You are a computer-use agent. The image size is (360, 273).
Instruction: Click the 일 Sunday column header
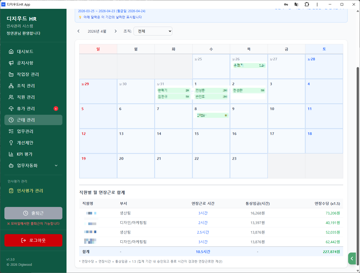(98, 49)
